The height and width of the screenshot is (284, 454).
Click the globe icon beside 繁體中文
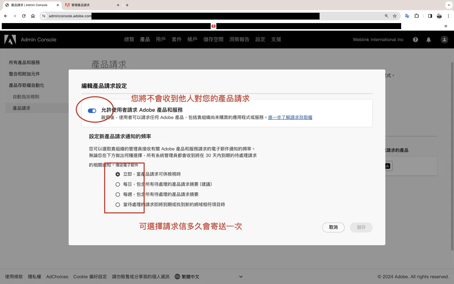[x=177, y=277]
